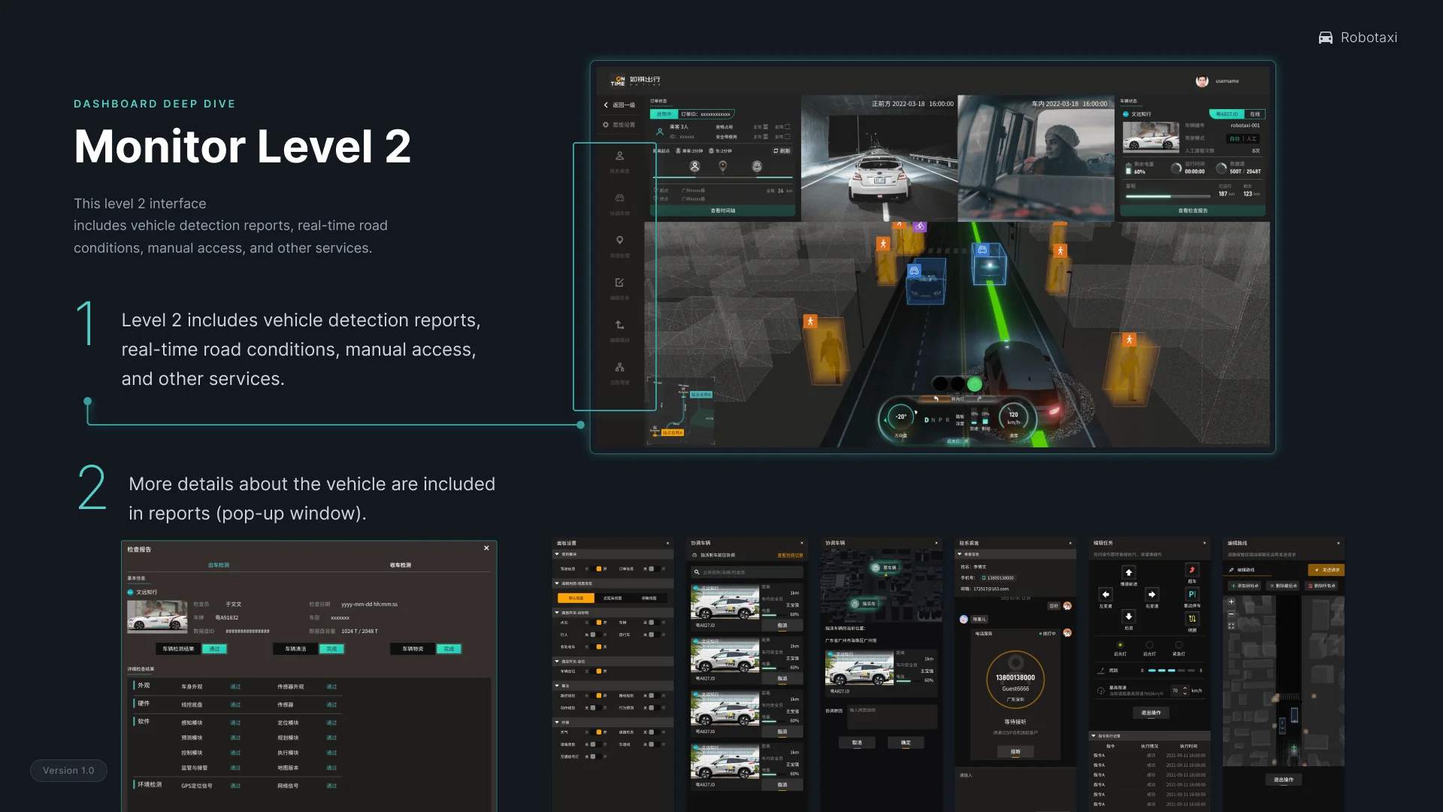Click the overtake (超车) command icon
1443x812 pixels.
pyautogui.click(x=1192, y=570)
